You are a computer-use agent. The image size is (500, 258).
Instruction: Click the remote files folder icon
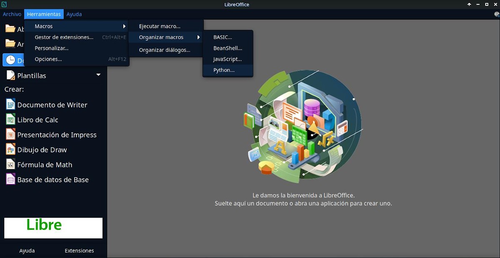[x=10, y=44]
